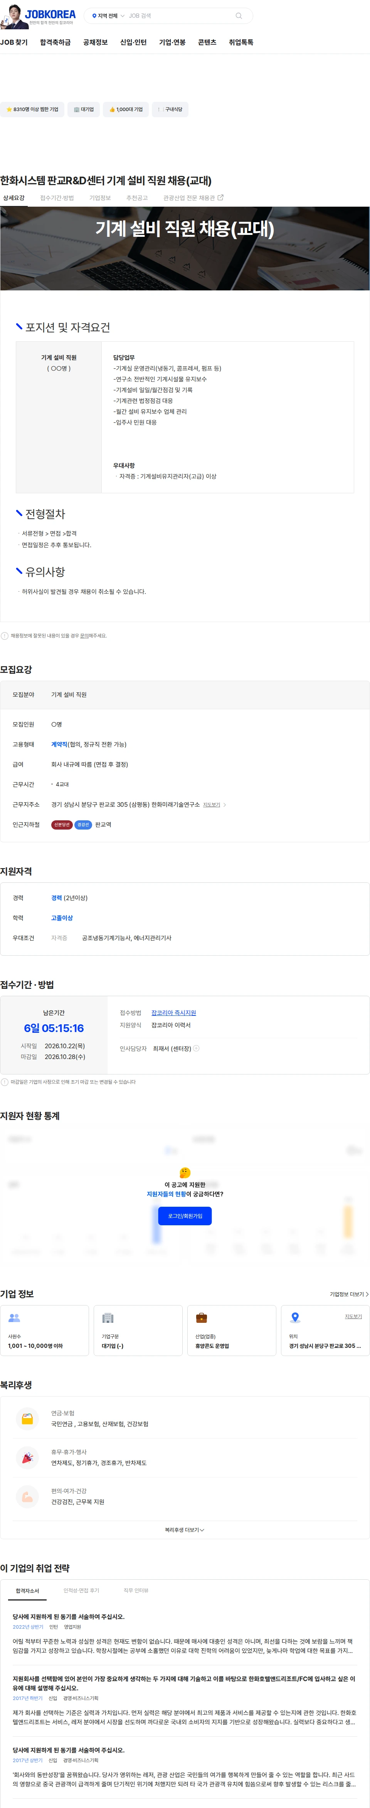
Task: Click '2026.10.28(수)' deadline date
Action: point(65,1057)
